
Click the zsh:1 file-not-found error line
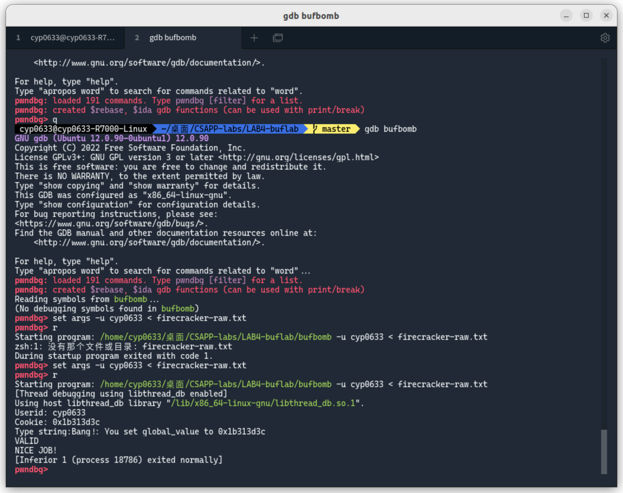(124, 346)
